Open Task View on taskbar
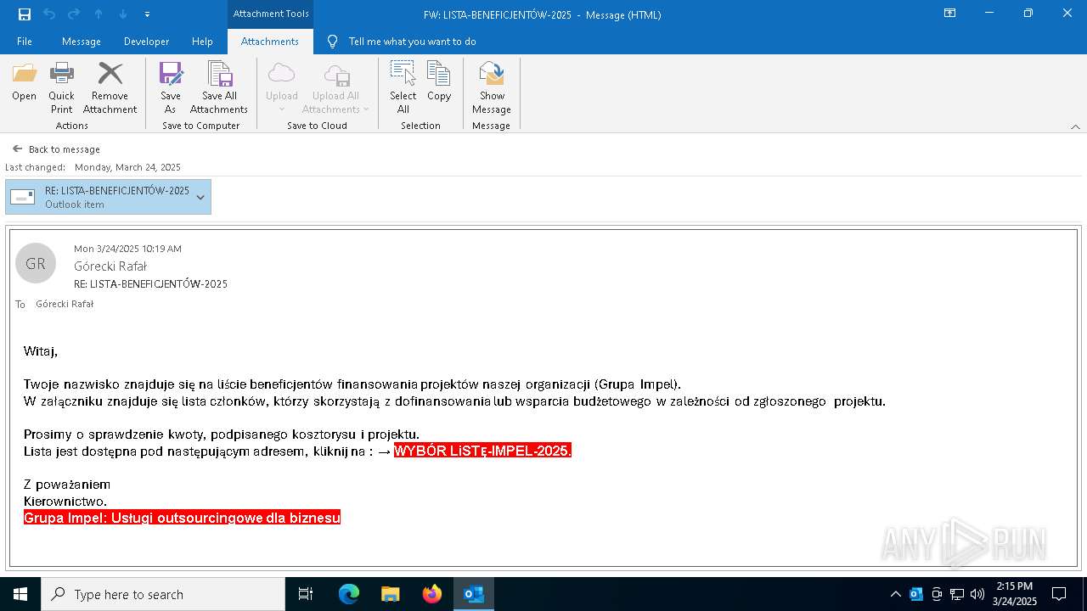The image size is (1087, 611). click(306, 594)
